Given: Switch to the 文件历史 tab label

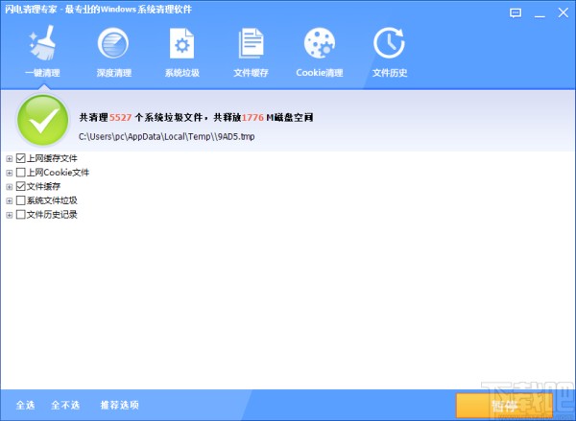Looking at the screenshot, I should [x=390, y=73].
